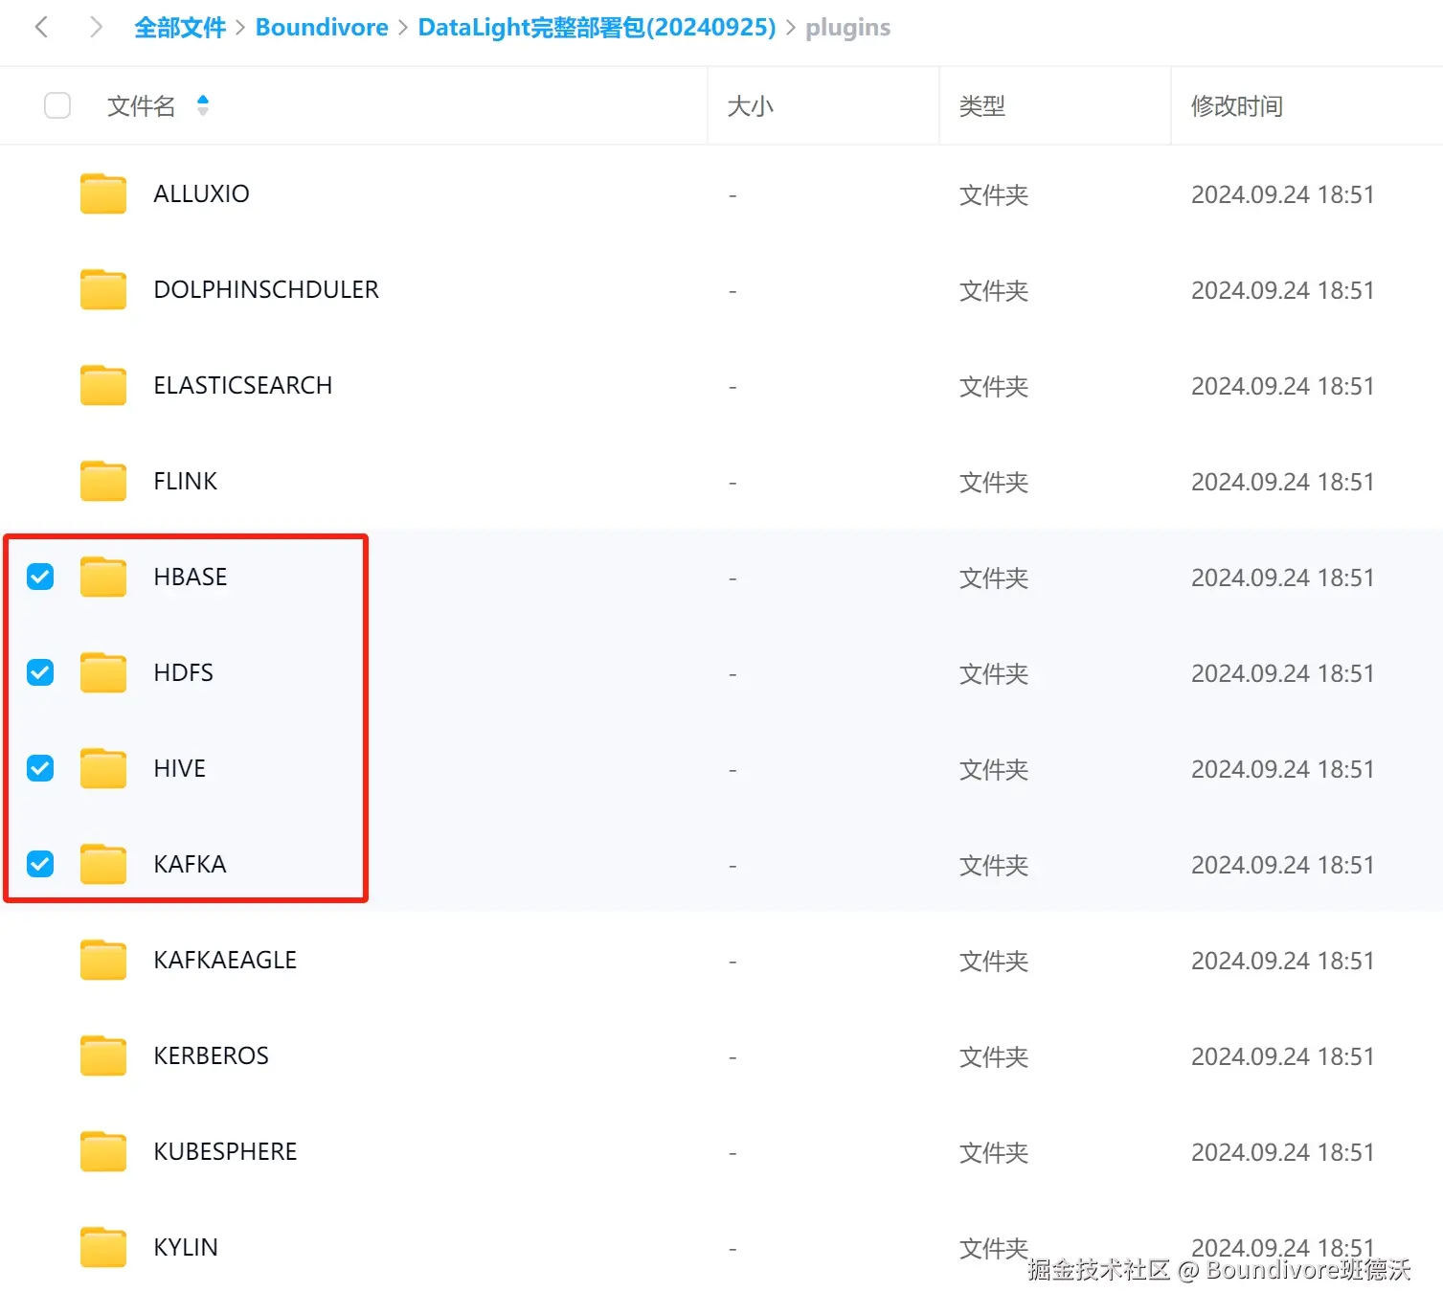Click modified time in DOLPHINSCHDULER row
The height and width of the screenshot is (1315, 1443).
(1283, 290)
